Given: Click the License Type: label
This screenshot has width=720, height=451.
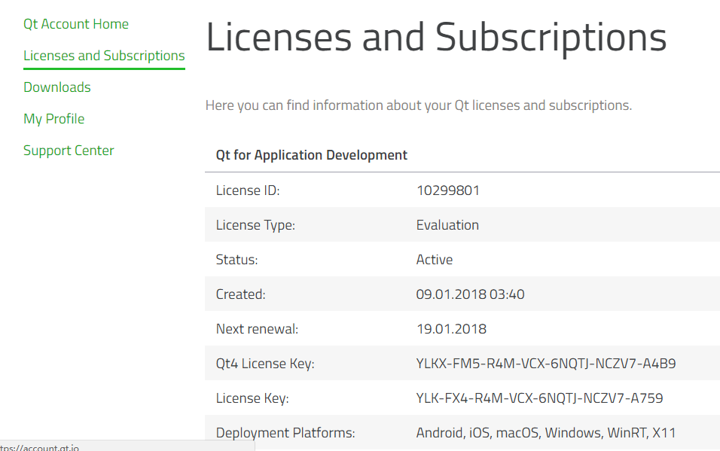Looking at the screenshot, I should pyautogui.click(x=255, y=226).
